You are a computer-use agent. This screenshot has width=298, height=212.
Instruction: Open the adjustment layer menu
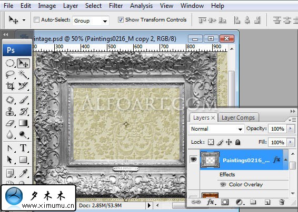click(240, 203)
